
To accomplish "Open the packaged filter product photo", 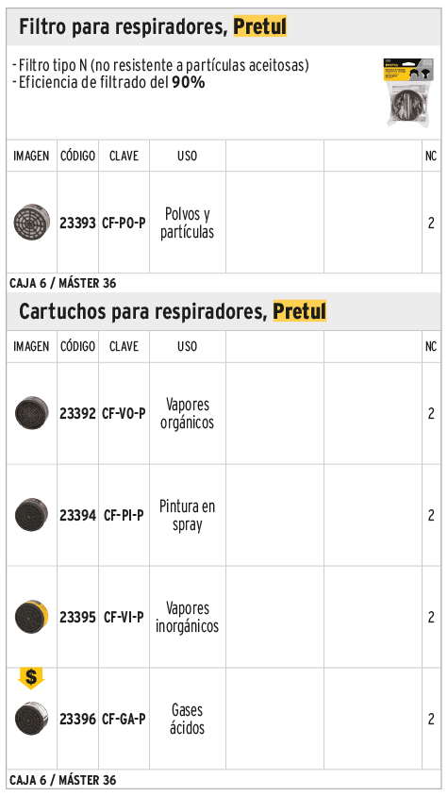I will tap(409, 91).
